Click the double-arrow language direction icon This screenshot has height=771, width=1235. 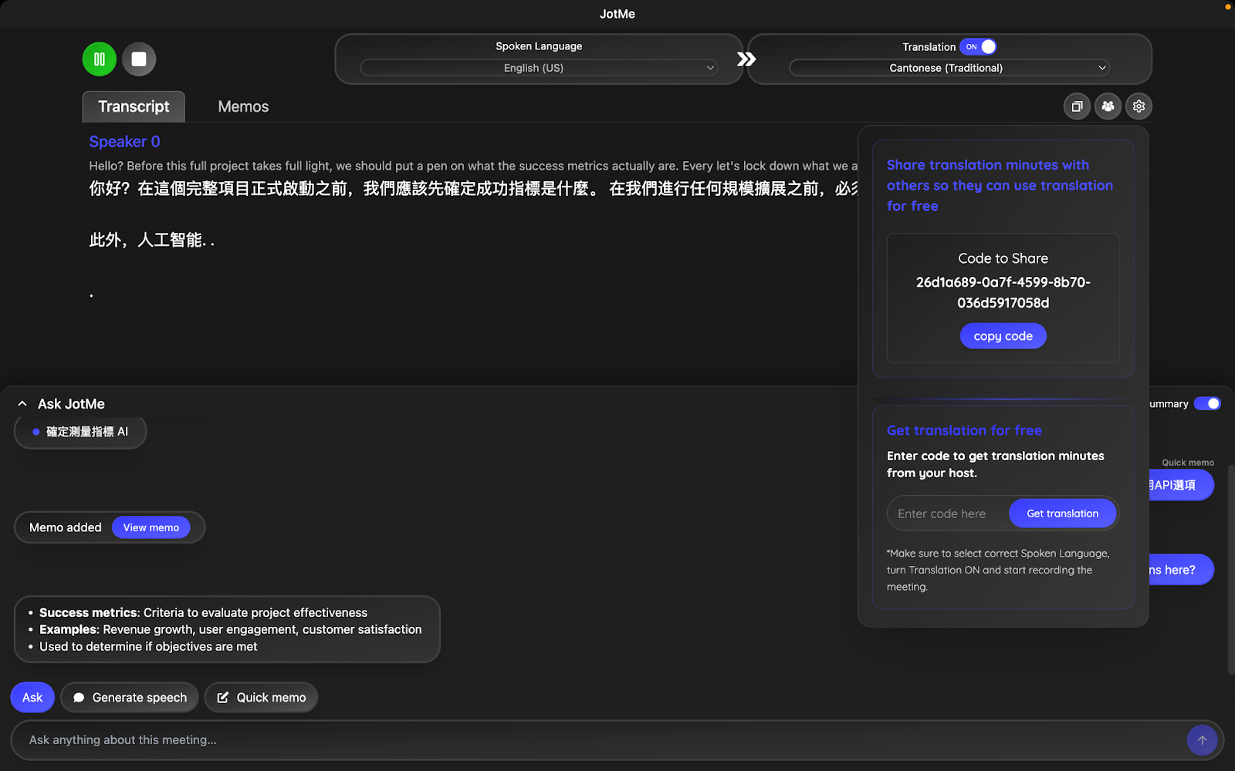(746, 59)
